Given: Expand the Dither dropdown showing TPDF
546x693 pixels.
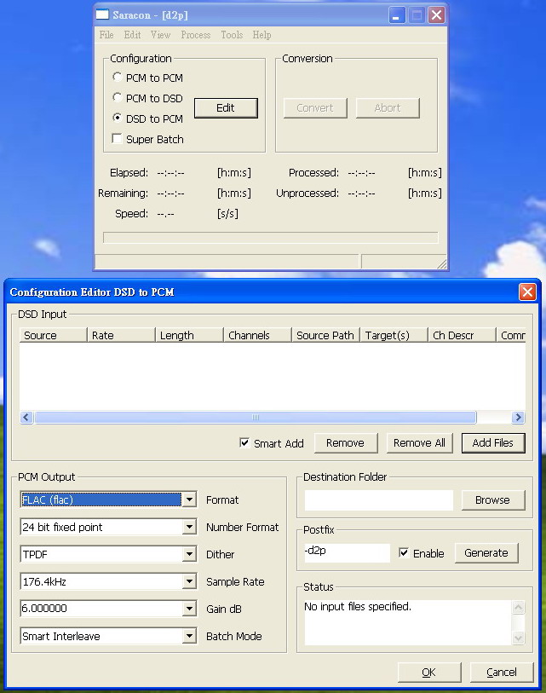Looking at the screenshot, I should (x=189, y=554).
